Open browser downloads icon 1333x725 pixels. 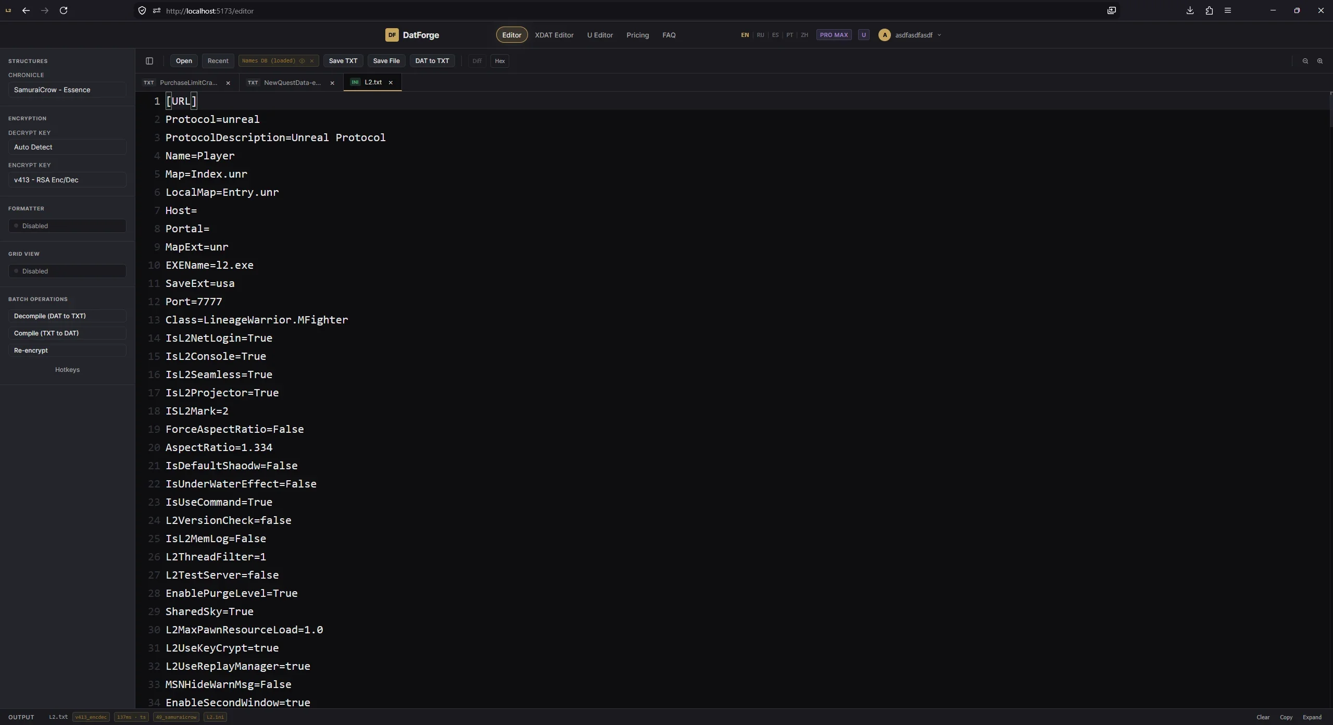pyautogui.click(x=1190, y=10)
